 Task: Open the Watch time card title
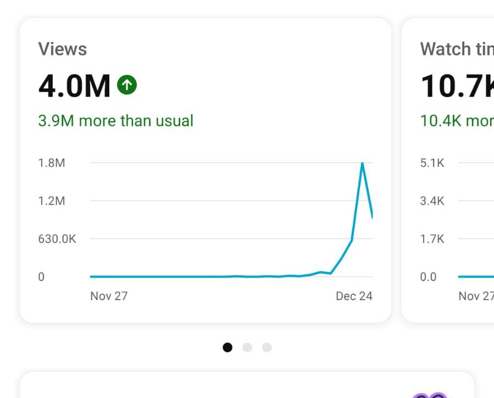click(x=456, y=49)
